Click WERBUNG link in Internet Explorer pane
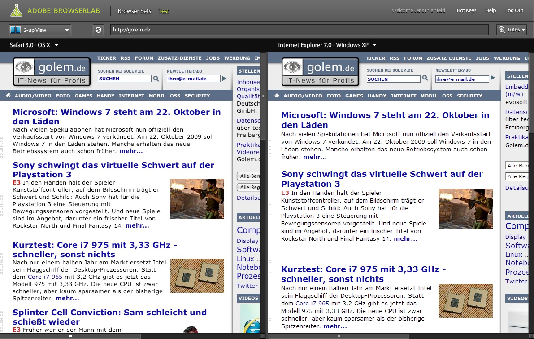 (x=507, y=58)
